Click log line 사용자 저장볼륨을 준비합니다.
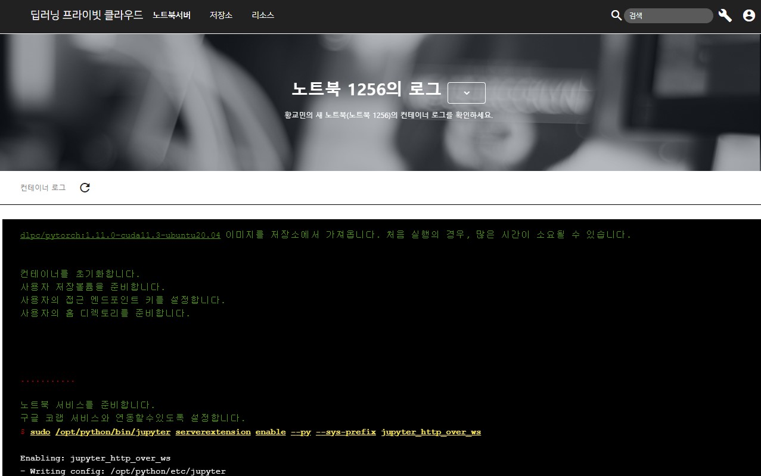Viewport: 761px width, 476px height. tap(92, 287)
